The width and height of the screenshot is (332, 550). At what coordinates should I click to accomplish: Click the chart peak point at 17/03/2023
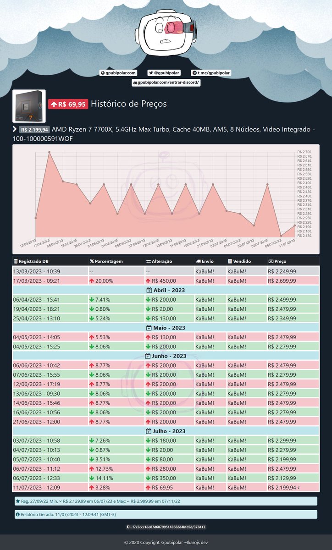point(50,152)
